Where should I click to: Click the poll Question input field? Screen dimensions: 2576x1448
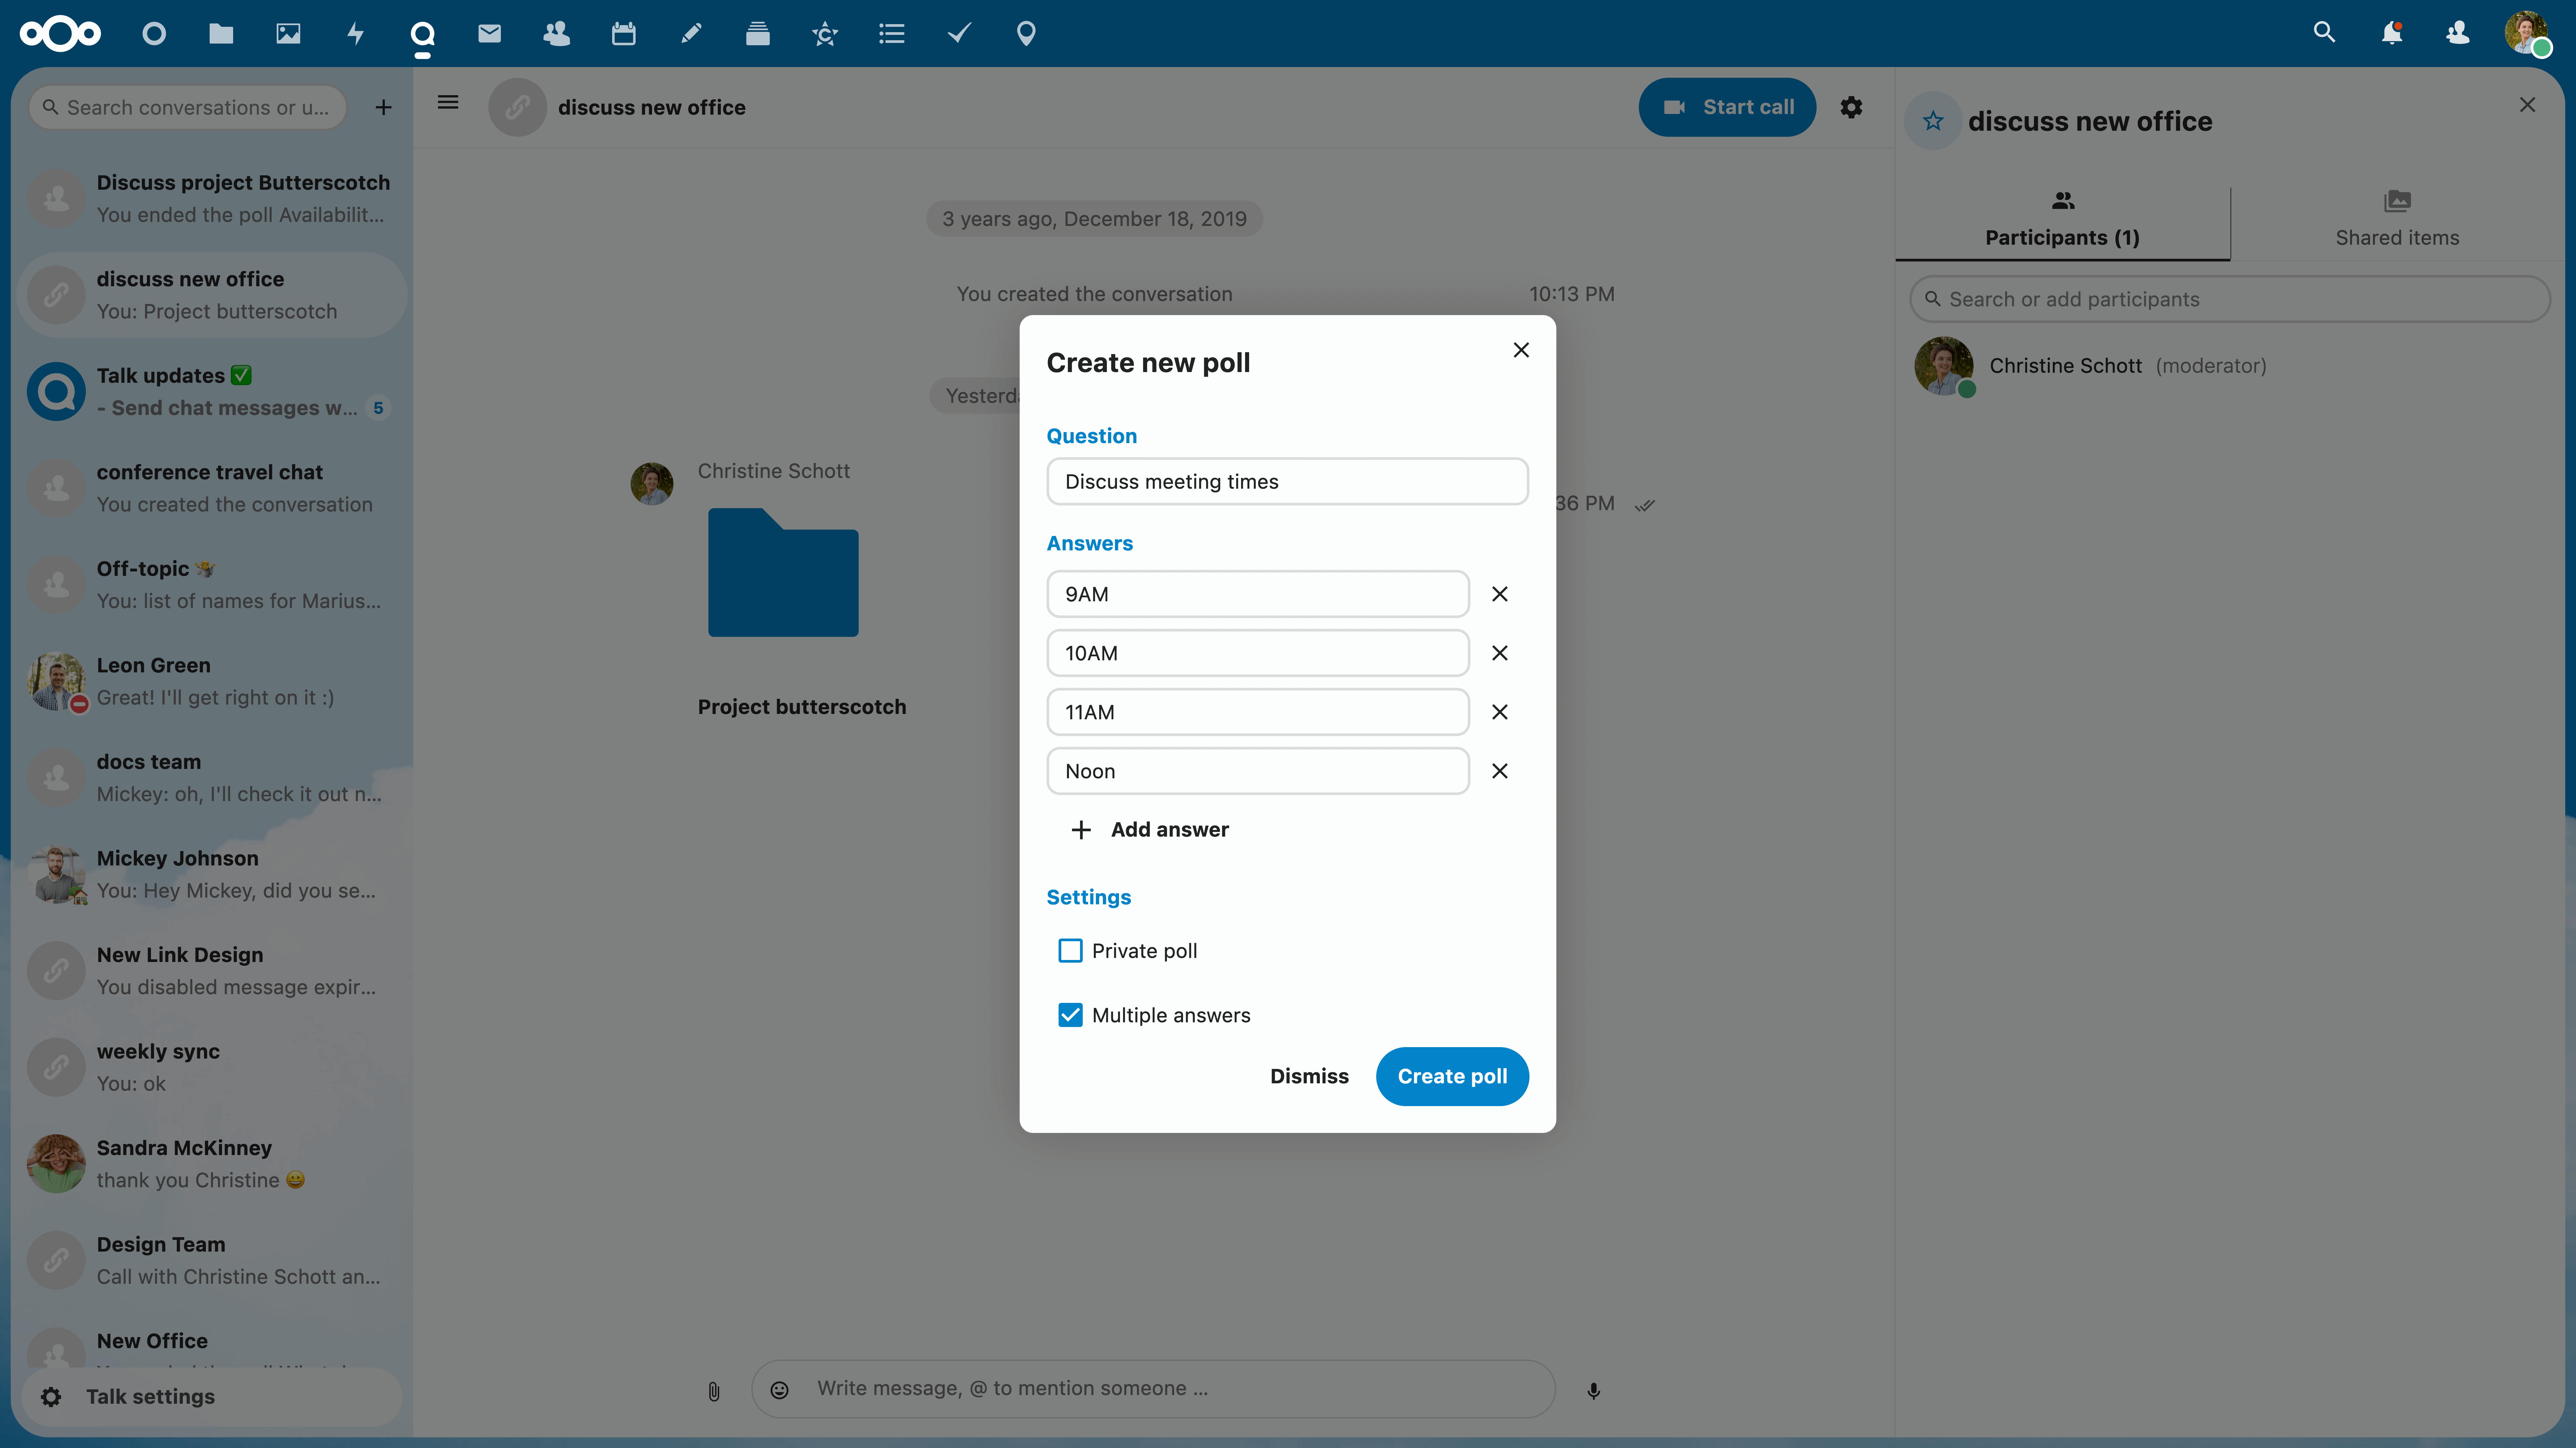click(1287, 482)
